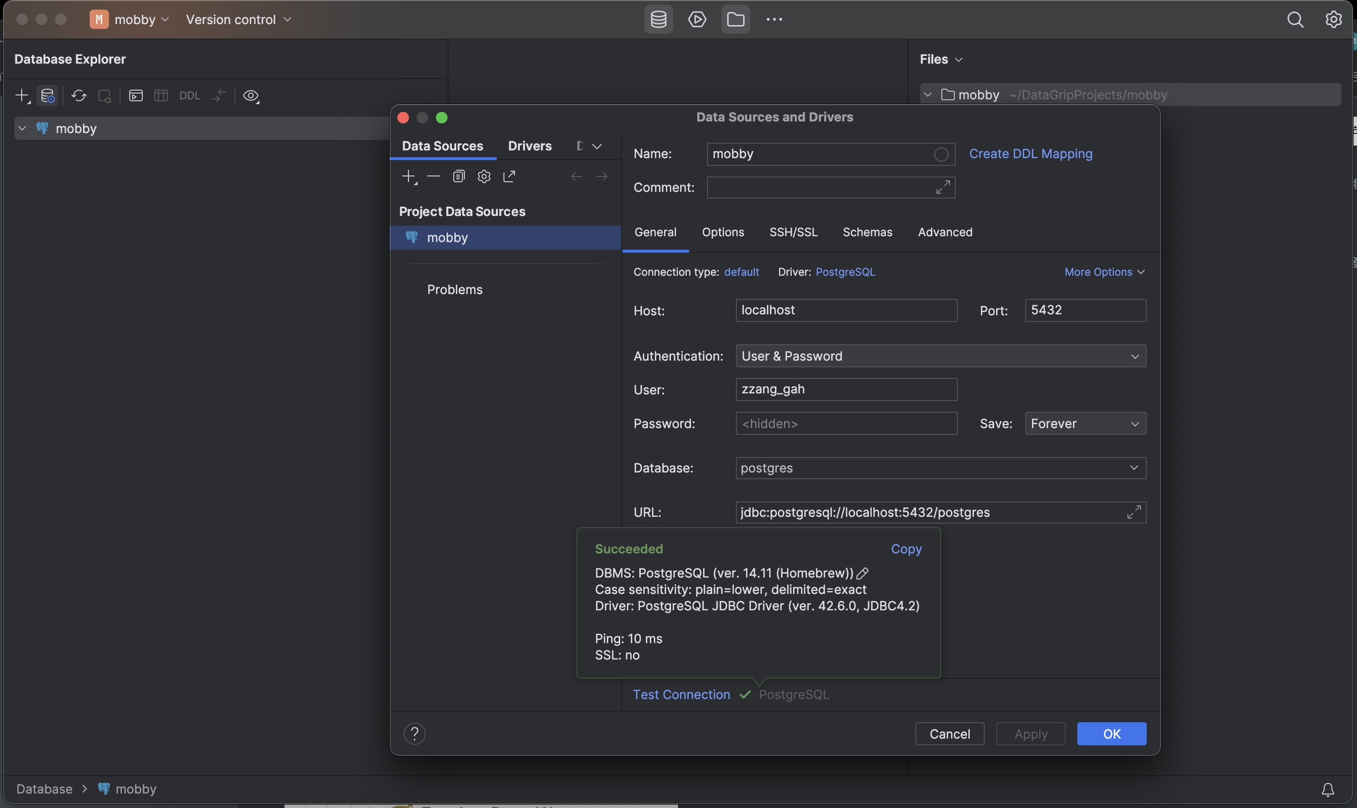Open the Save password dropdown set to Forever
This screenshot has width=1357, height=808.
(x=1085, y=424)
